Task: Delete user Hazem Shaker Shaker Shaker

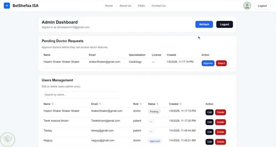Action: [220, 112]
